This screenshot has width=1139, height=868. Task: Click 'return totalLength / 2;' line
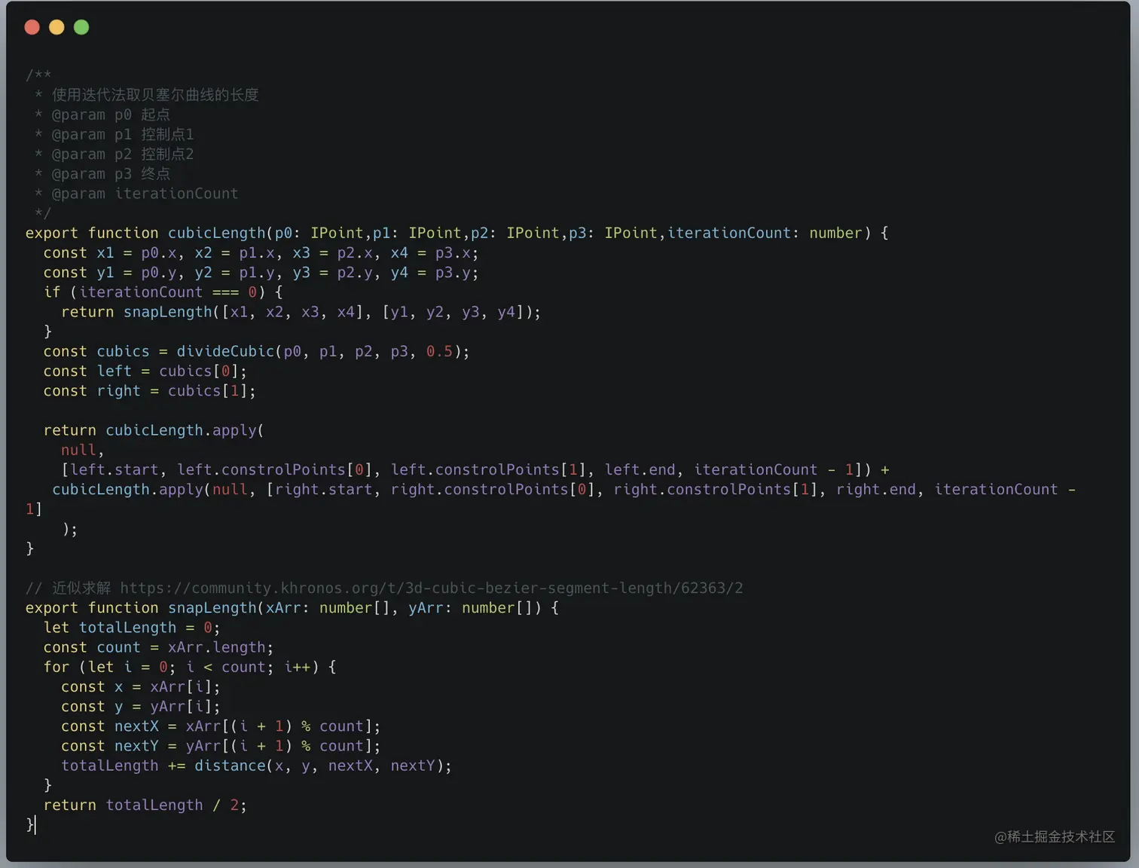click(x=145, y=805)
